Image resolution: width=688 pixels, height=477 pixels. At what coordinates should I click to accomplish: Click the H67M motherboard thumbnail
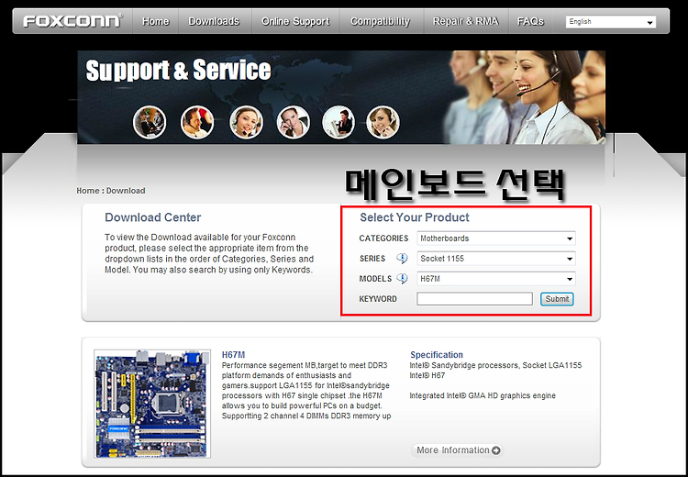152,404
